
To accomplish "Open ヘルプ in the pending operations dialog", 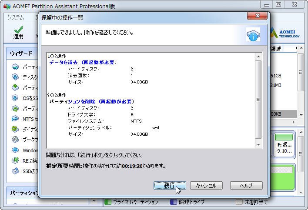I will pyautogui.click(x=246, y=186).
